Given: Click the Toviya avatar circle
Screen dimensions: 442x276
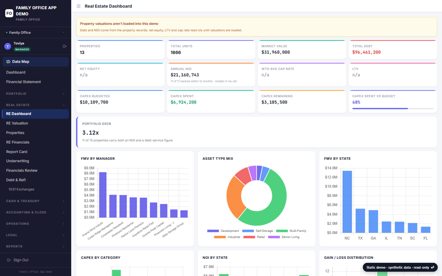Looking at the screenshot, I should tap(7, 46).
